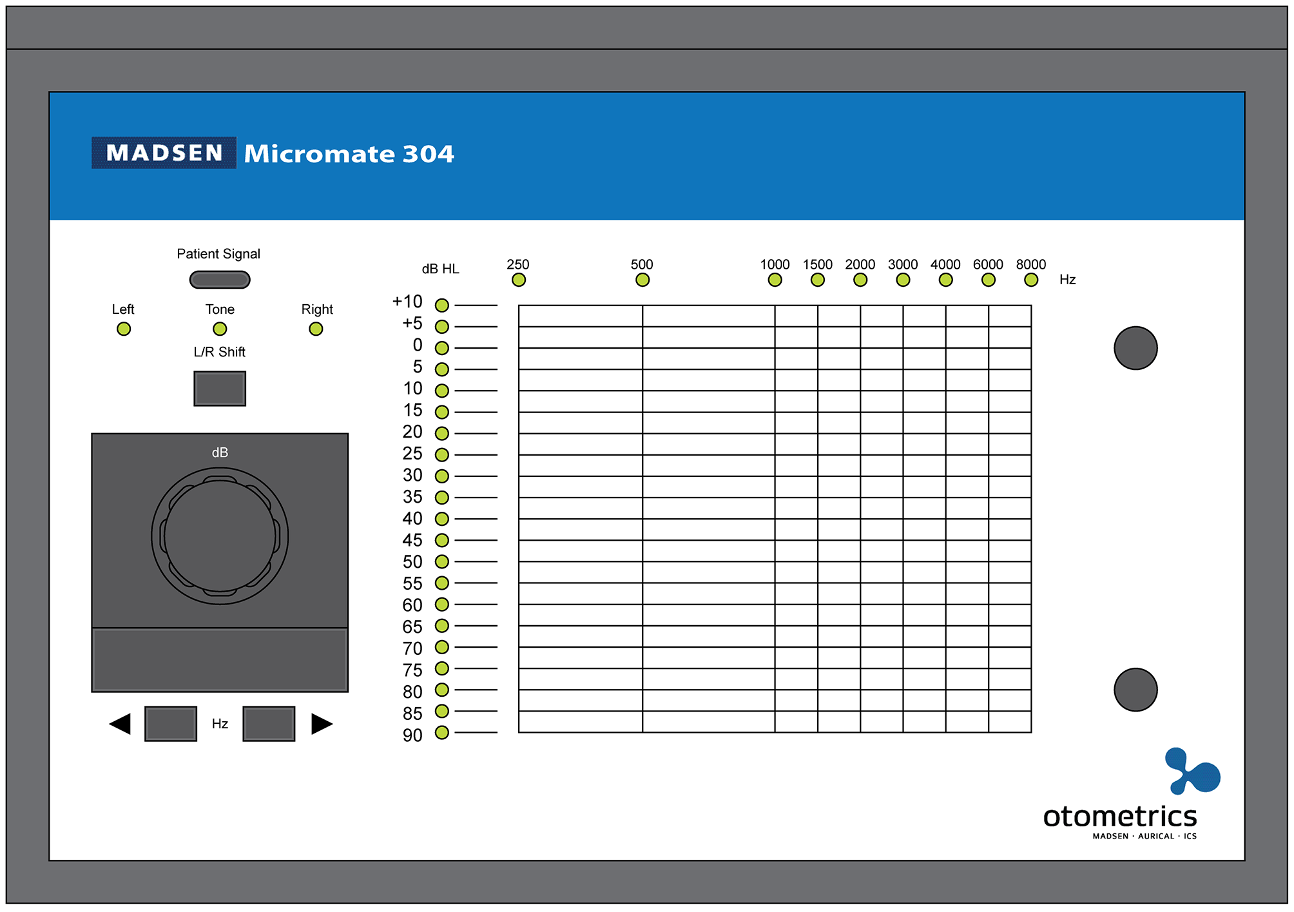Viewport: 1294px width, 912px height.
Task: Click the 4000 Hz frequency LED
Action: tap(946, 280)
